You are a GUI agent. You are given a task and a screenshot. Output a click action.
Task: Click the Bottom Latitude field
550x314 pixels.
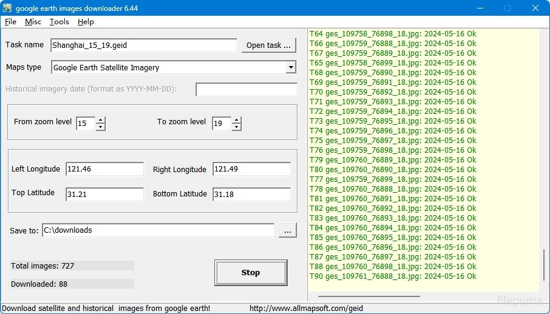click(251, 194)
